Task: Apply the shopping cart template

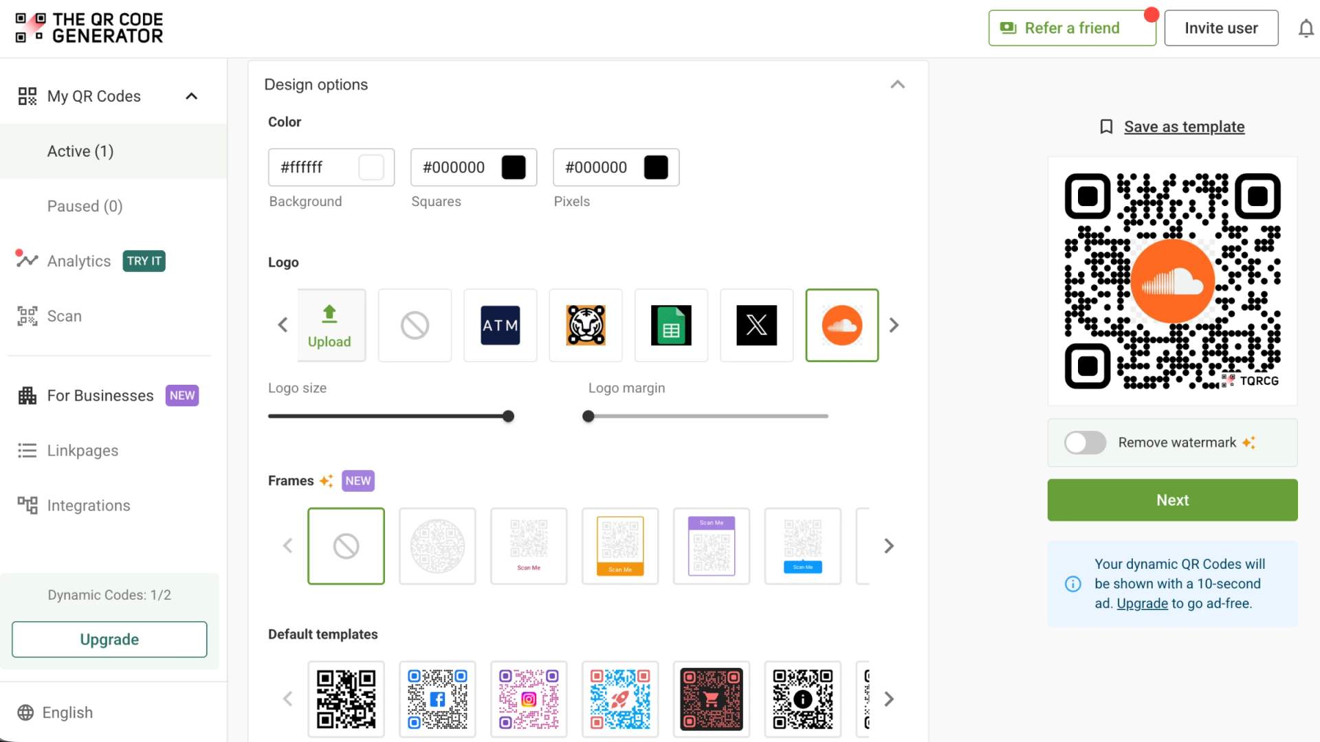Action: click(x=712, y=699)
